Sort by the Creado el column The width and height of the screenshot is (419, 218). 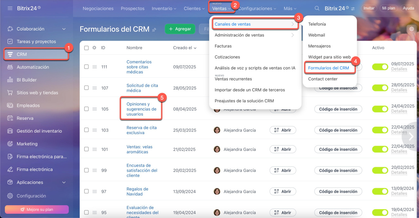tap(185, 48)
